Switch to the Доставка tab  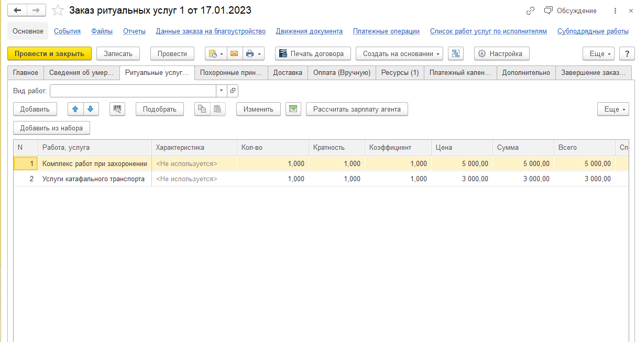(288, 73)
